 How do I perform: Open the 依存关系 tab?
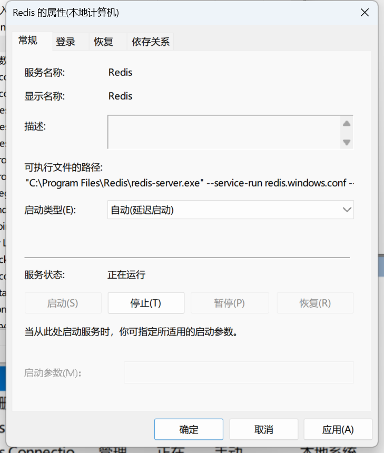pos(151,42)
